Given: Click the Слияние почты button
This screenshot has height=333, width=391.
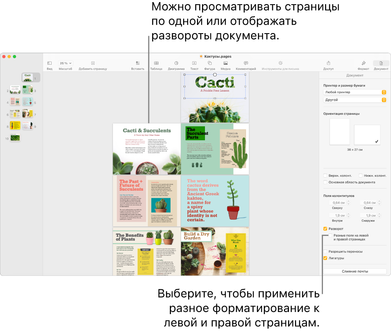Looking at the screenshot, I should (x=355, y=271).
